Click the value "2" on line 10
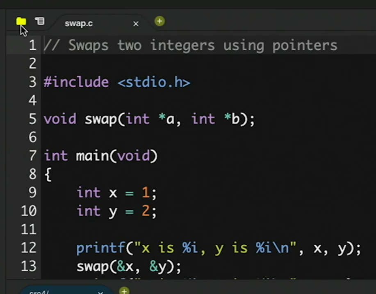 point(146,211)
